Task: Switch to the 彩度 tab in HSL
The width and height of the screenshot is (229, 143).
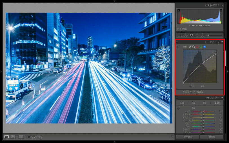Action: [193, 103]
